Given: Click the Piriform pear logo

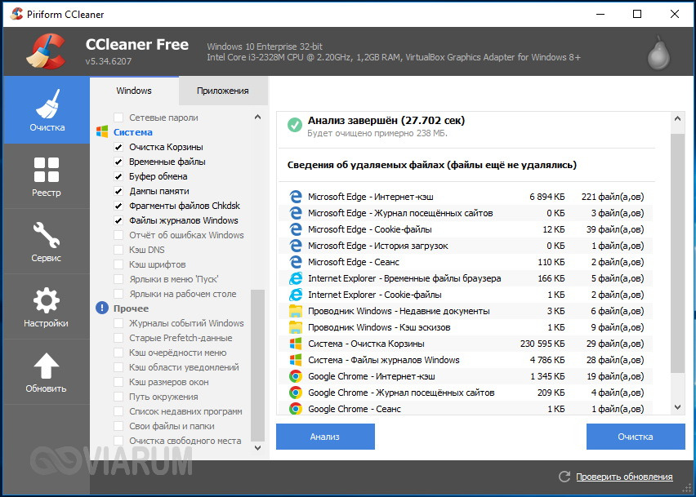Looking at the screenshot, I should [658, 53].
